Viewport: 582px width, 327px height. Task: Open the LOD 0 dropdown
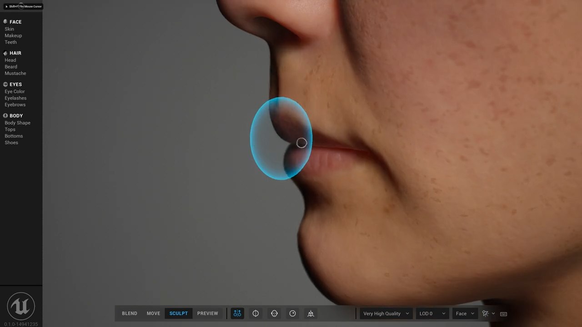432,313
